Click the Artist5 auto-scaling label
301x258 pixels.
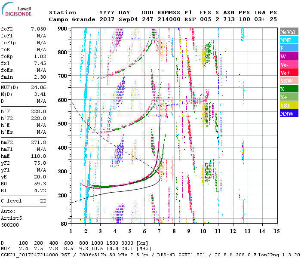pyautogui.click(x=12, y=218)
